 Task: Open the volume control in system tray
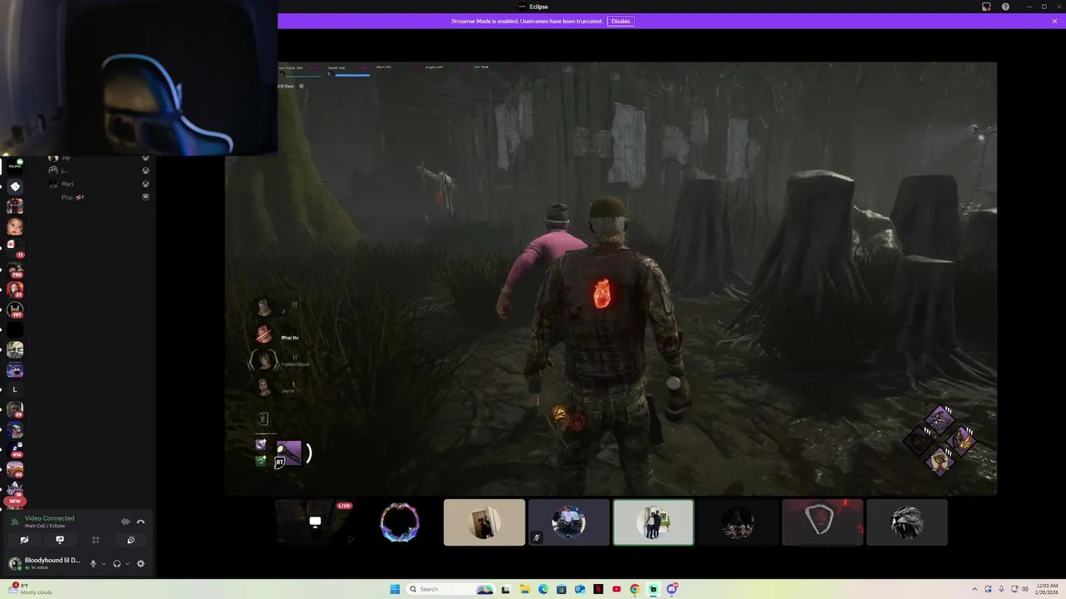tap(1025, 589)
